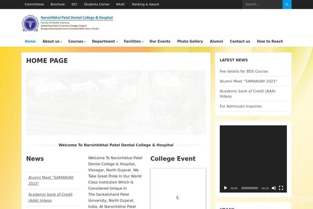Open the Students Corner link
Screen dimensions: 313x209
(97, 4)
